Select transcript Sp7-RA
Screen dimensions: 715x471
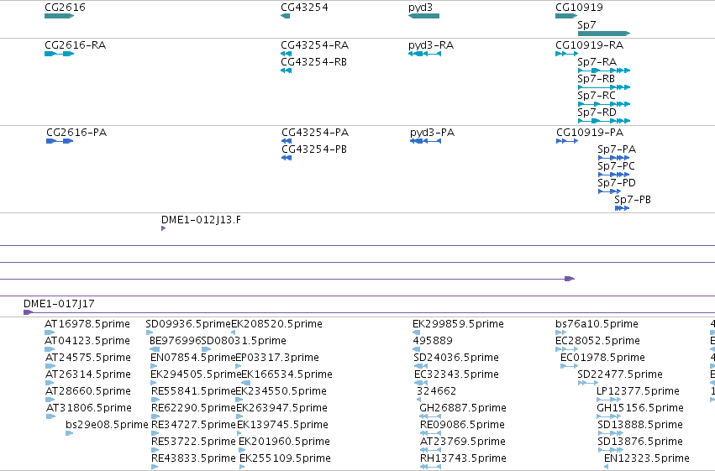(604, 71)
